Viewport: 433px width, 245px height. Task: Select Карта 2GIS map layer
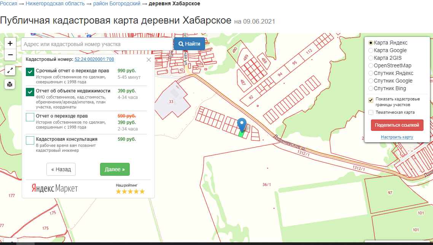371,58
